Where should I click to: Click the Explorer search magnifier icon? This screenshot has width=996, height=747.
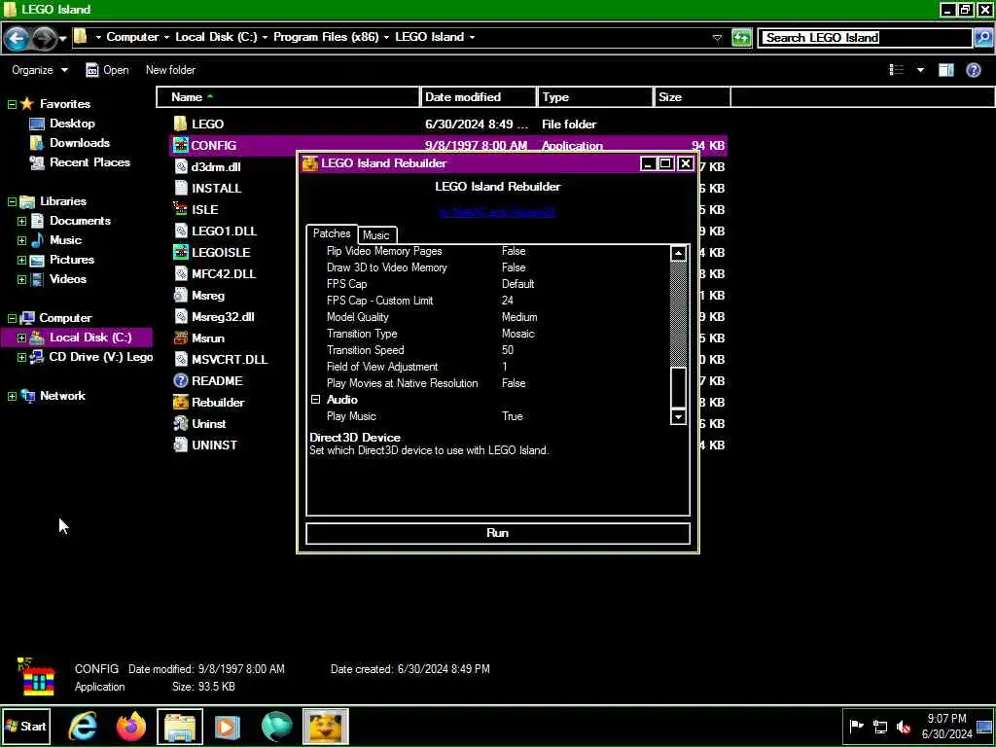pos(982,38)
